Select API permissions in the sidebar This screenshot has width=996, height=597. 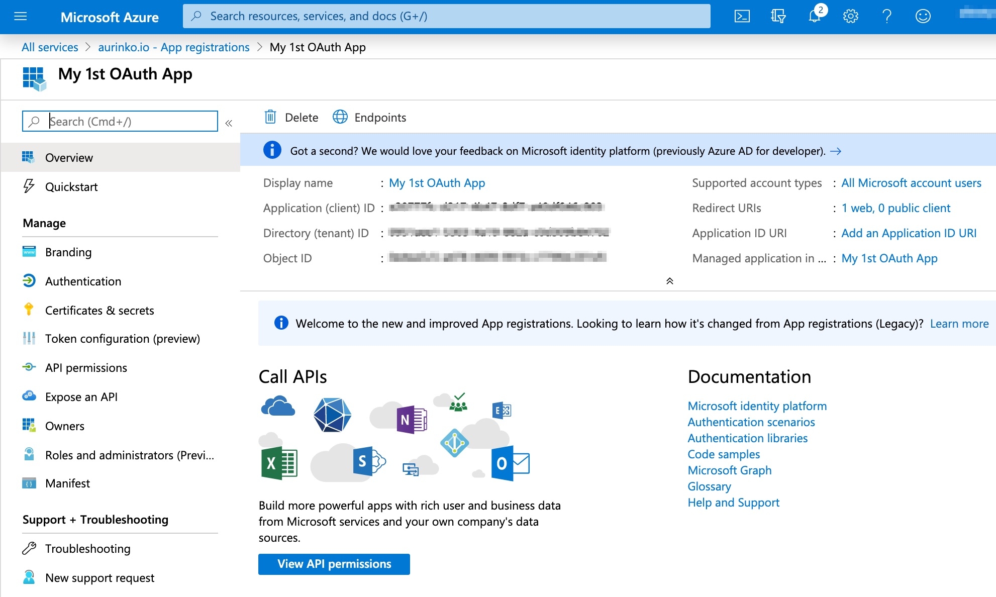coord(86,367)
